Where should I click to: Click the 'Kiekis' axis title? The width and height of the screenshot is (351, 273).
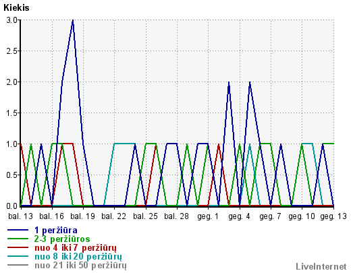[x=16, y=8]
